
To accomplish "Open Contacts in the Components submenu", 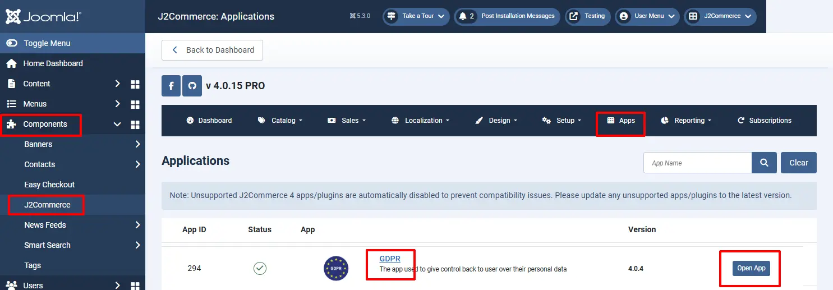I will tap(40, 164).
